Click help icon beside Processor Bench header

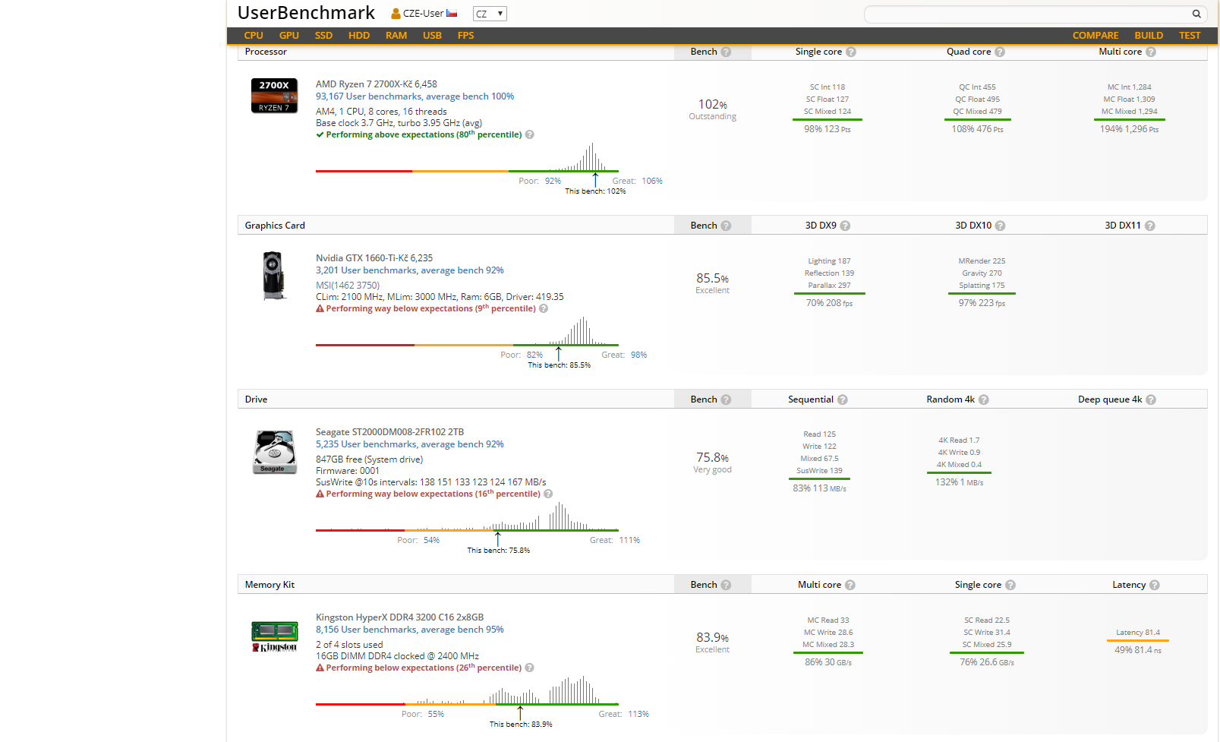(x=726, y=52)
